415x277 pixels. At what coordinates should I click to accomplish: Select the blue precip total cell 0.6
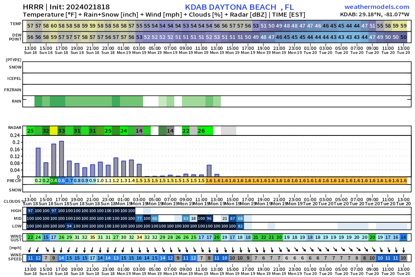pos(62,180)
